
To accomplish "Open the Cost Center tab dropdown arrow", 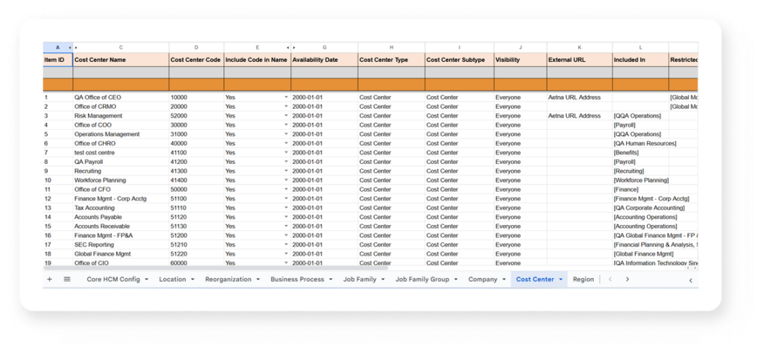I will coord(560,279).
